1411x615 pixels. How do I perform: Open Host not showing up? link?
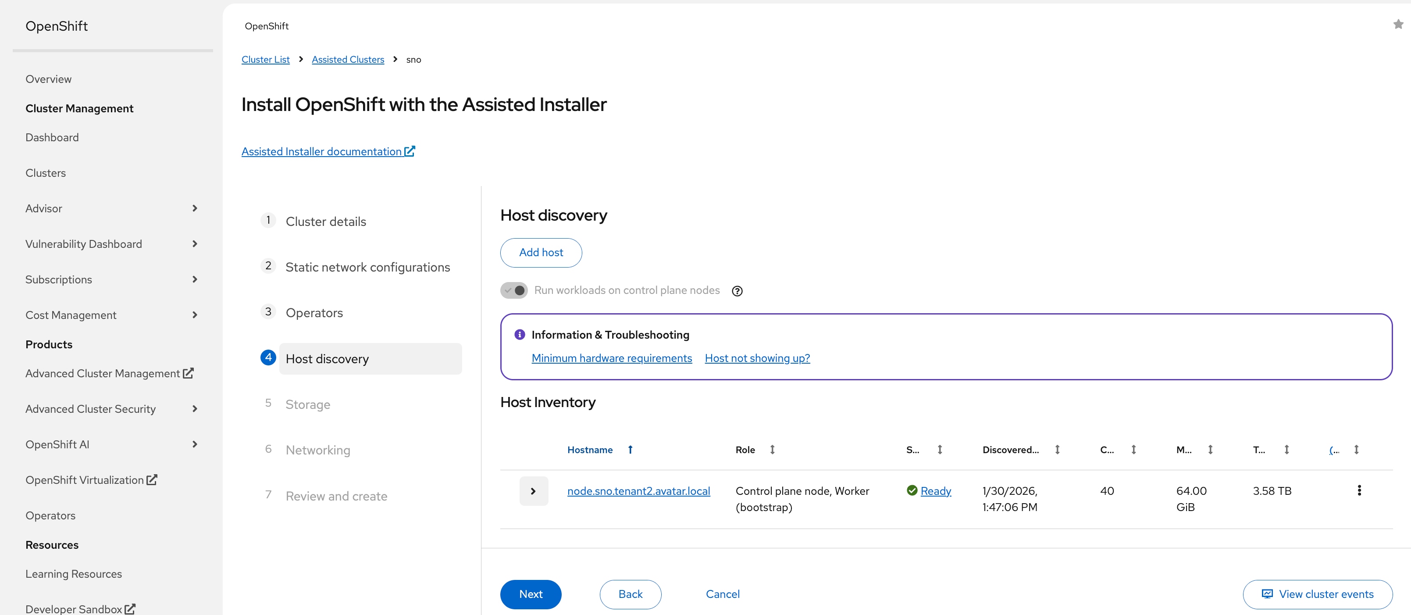coord(757,358)
